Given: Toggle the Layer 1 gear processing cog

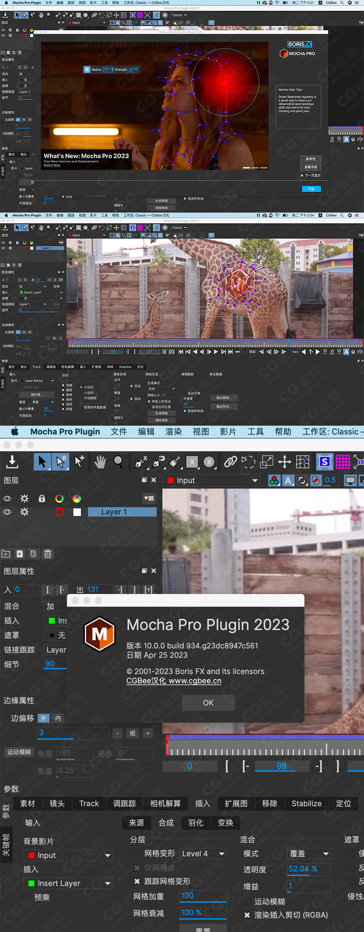Looking at the screenshot, I should pyautogui.click(x=24, y=512).
